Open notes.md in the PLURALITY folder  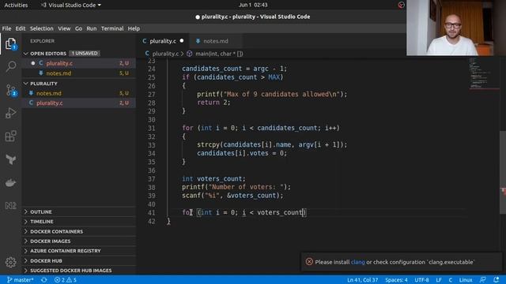[x=79, y=93]
